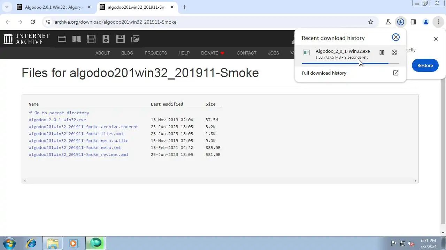Open Internet Archive home logo
Screen dimensions: 446x250
pyautogui.click(x=26, y=39)
